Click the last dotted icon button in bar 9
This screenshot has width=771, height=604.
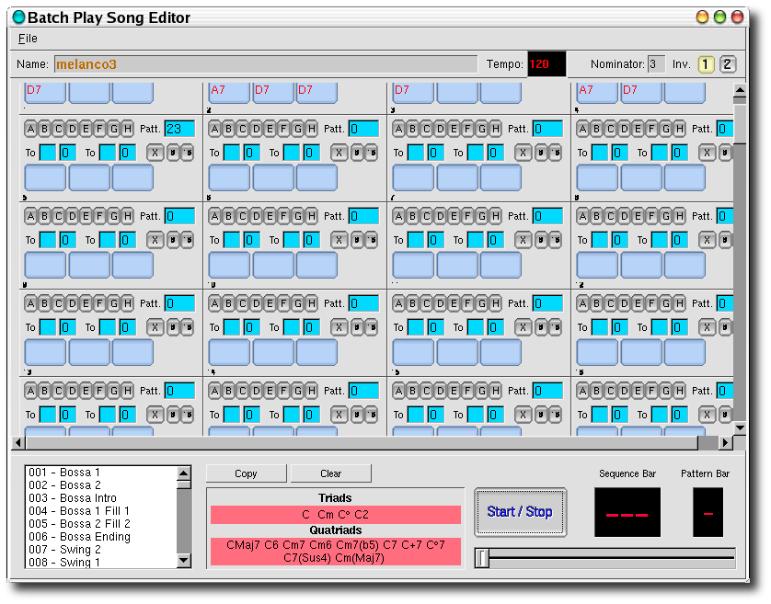pyautogui.click(x=188, y=240)
